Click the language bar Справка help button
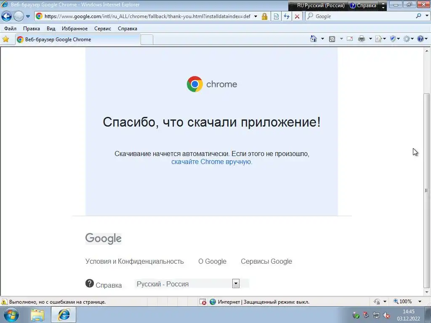Image resolution: width=431 pixels, height=323 pixels. point(363,5)
